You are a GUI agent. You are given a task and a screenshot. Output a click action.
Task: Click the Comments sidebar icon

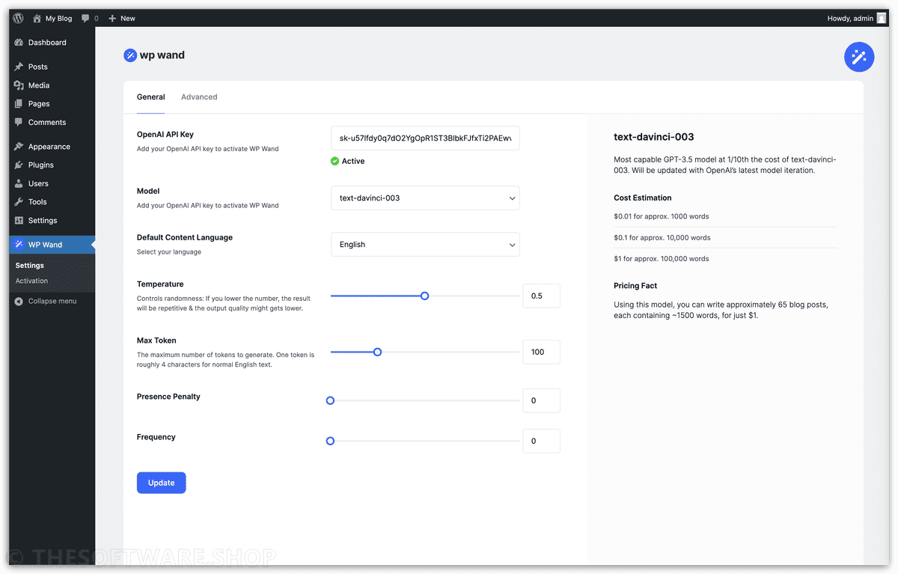tap(19, 122)
